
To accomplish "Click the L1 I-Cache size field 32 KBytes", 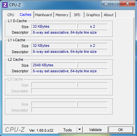I will pos(54,46).
